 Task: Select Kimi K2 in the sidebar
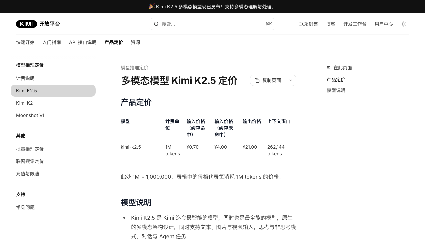click(x=24, y=103)
